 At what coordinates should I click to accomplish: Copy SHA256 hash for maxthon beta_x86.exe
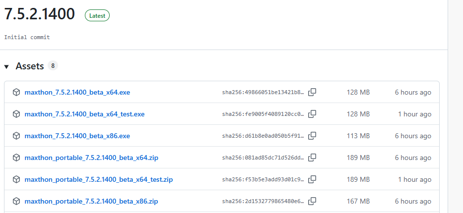pos(312,136)
